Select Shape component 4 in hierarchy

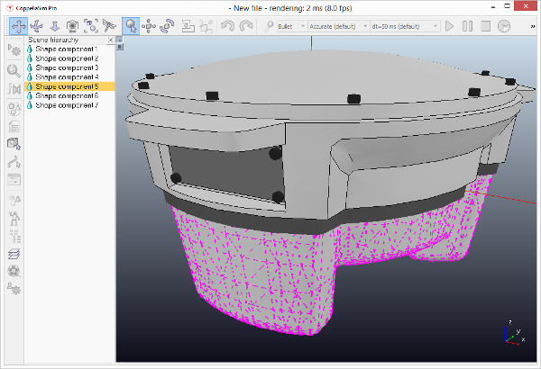67,77
